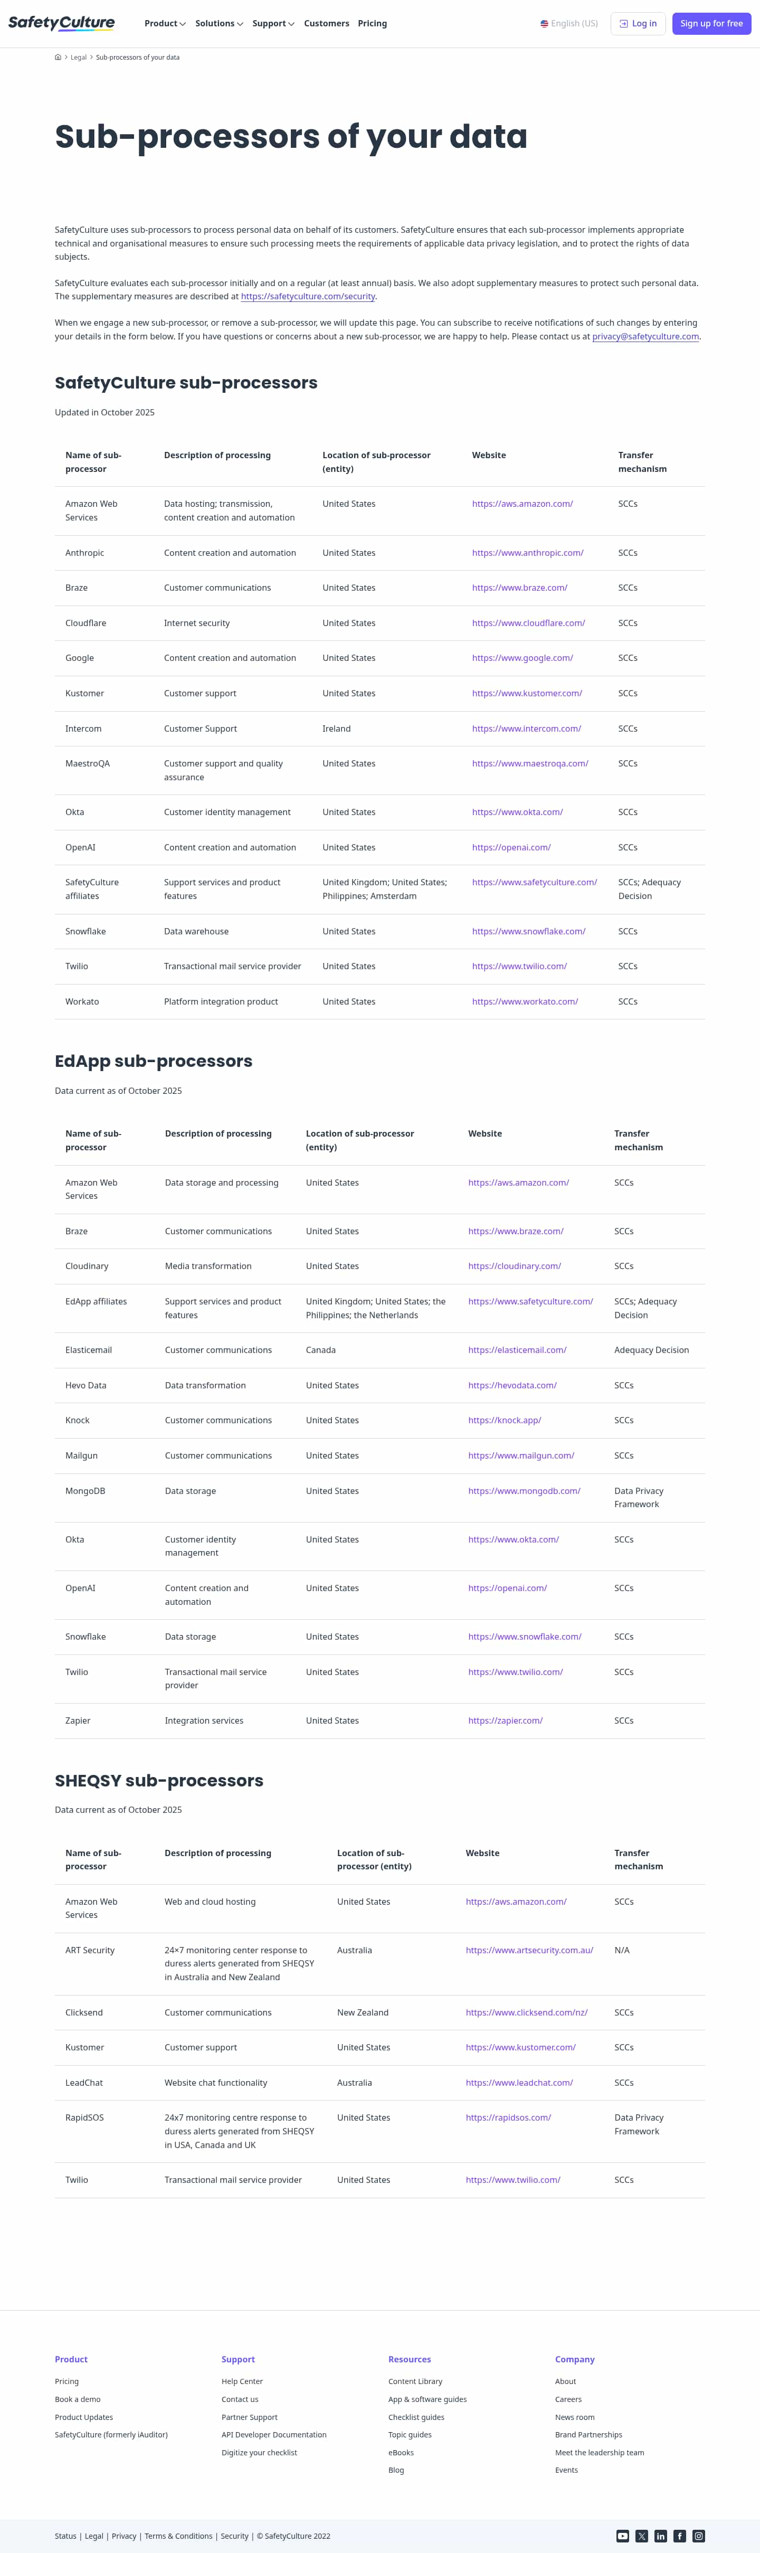Click the Legal breadcrumb link

pyautogui.click(x=78, y=58)
